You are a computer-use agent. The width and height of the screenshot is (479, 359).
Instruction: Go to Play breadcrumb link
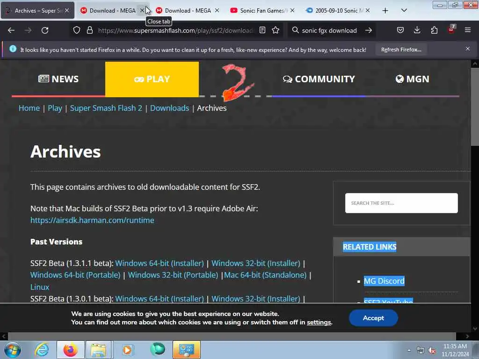pyautogui.click(x=55, y=108)
